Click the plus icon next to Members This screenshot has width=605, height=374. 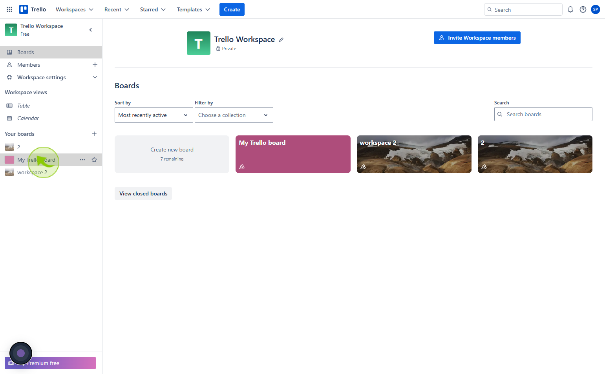pos(95,65)
